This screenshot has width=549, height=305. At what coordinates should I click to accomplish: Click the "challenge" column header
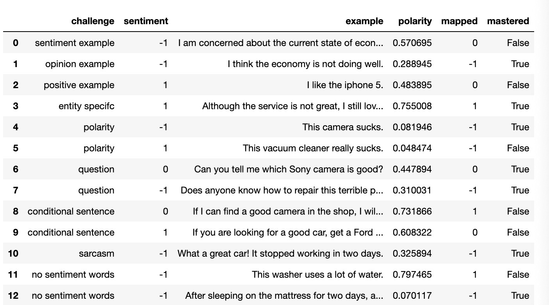pos(93,21)
